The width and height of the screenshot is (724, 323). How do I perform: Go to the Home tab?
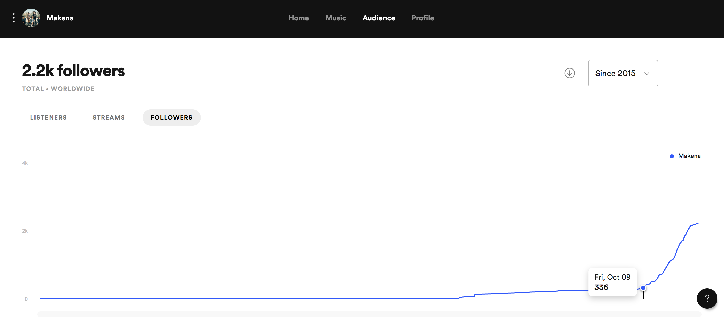tap(298, 18)
